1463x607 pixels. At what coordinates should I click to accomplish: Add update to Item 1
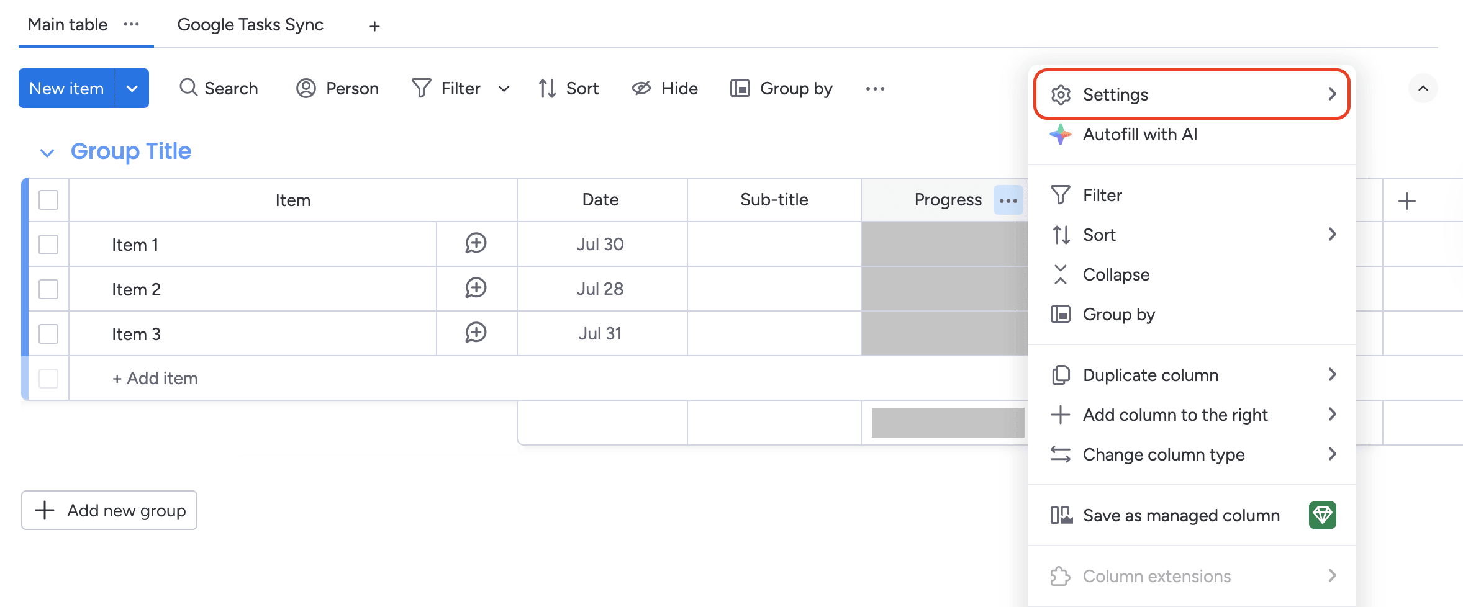click(476, 243)
